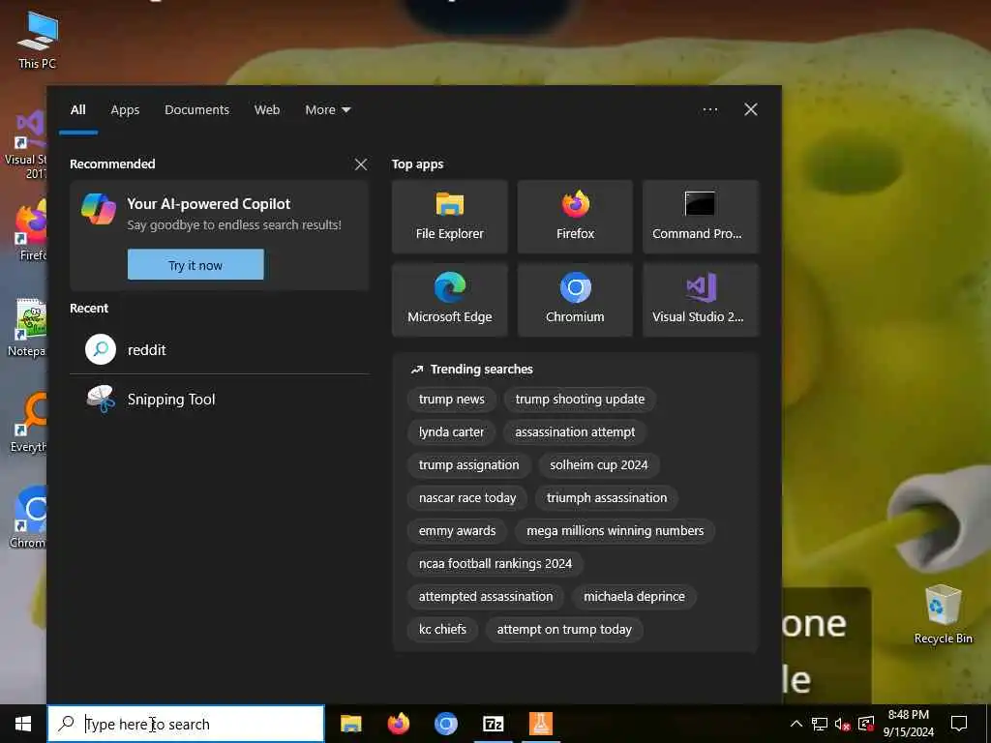Search trending topic assassination attempt
The width and height of the screenshot is (991, 743).
[x=575, y=432]
